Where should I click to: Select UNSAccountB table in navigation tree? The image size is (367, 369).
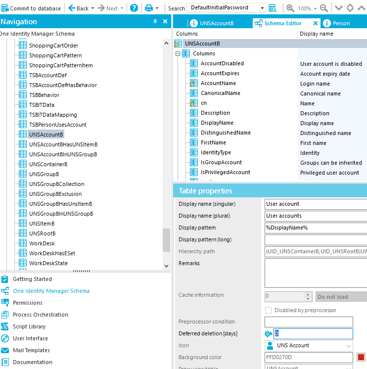(x=46, y=135)
